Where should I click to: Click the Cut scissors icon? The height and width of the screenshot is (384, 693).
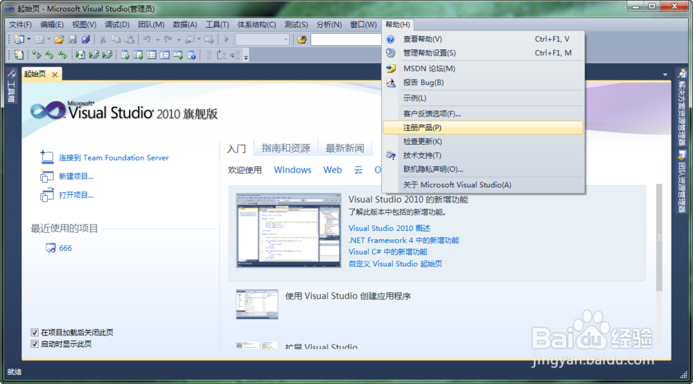click(103, 40)
